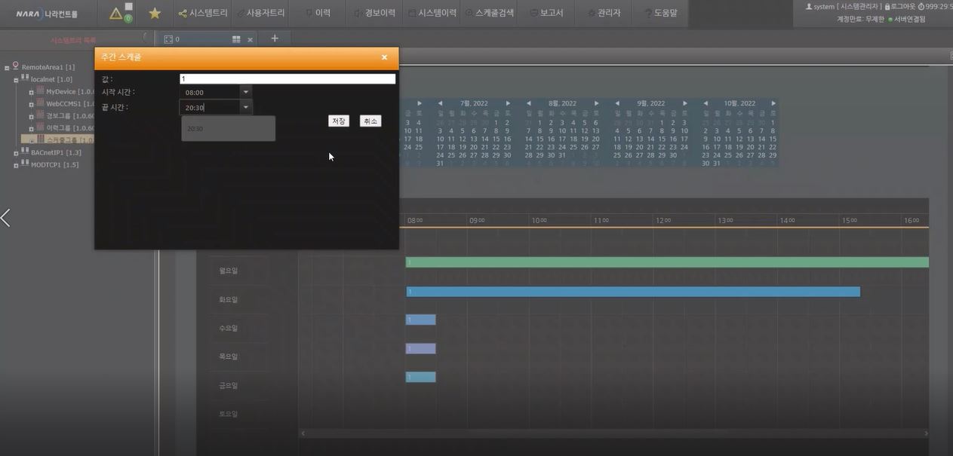Select localnet in the system tree
Viewport: 953px width, 456px height.
[x=51, y=79]
